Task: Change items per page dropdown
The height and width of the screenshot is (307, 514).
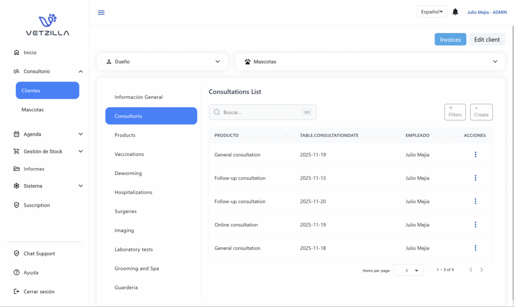Action: tap(409, 270)
